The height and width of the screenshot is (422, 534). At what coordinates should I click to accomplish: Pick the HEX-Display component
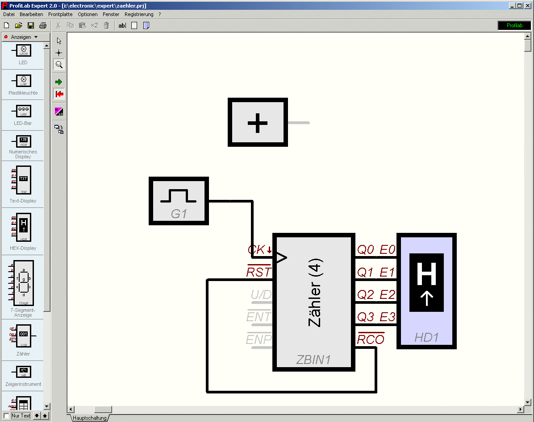tap(23, 232)
